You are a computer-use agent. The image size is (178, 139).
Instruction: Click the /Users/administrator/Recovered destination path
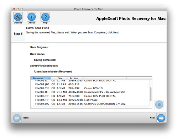point(53,71)
